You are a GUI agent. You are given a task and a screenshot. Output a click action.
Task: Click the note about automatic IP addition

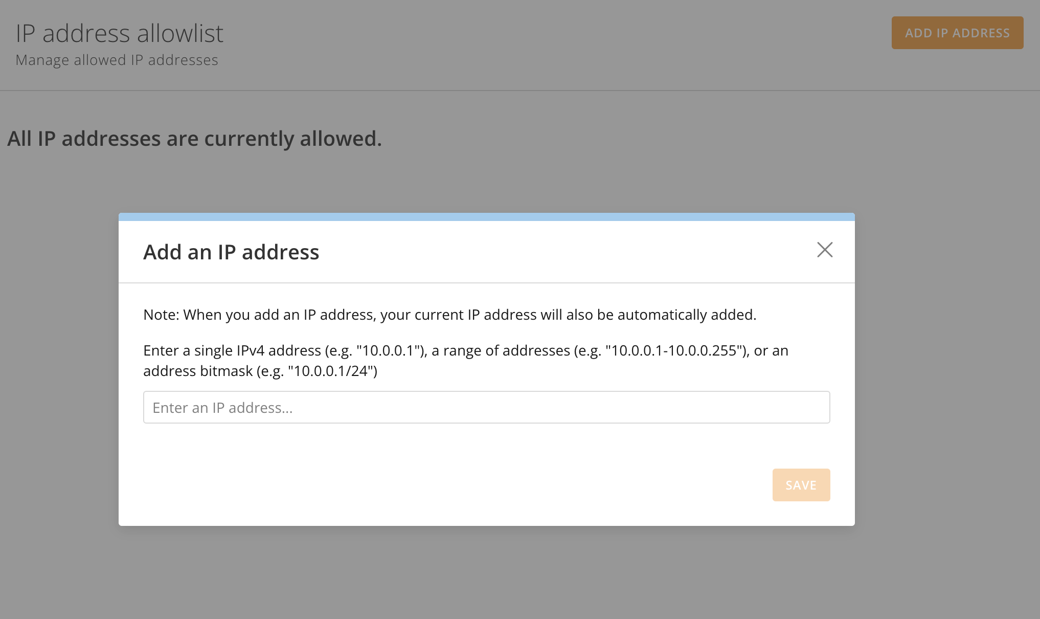point(449,315)
